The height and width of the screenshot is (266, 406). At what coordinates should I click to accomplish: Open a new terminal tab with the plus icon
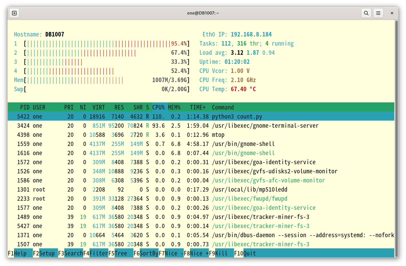point(14,13)
